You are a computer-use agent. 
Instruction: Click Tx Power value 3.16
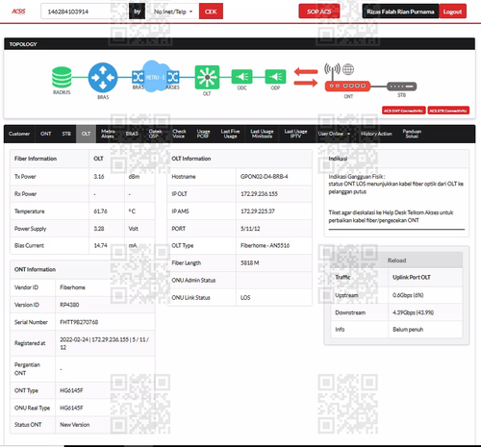pos(99,177)
